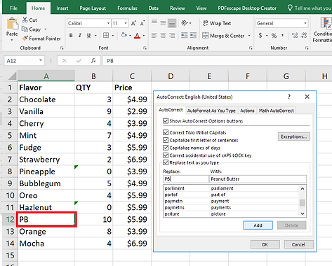
Task: Decrease font size with the small A
Action: click(x=142, y=23)
